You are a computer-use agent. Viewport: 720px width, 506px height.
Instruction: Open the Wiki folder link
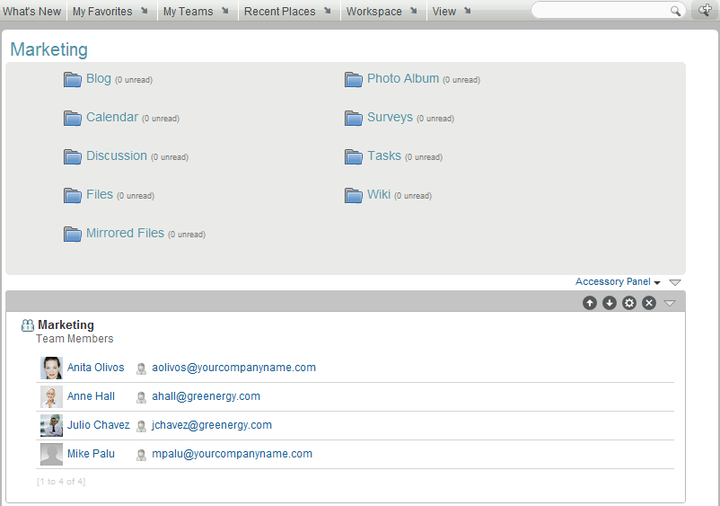coord(379,194)
